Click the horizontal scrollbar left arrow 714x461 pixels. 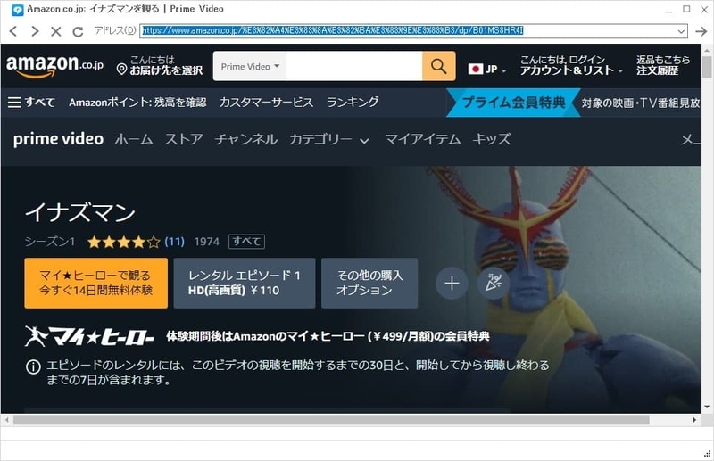(x=6, y=420)
